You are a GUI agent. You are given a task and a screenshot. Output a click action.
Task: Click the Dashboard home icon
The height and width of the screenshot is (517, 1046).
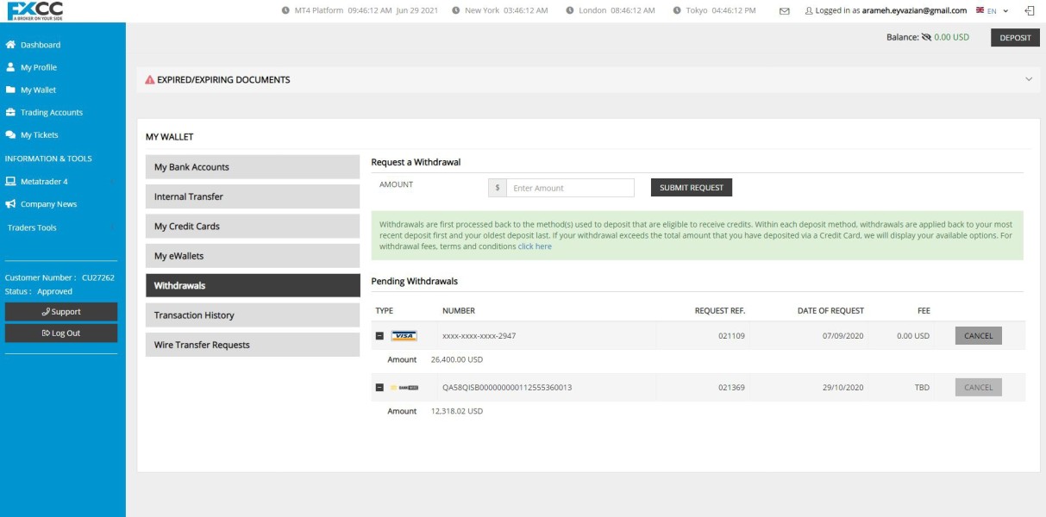click(10, 45)
